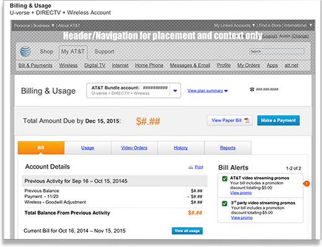Expand the View plan summary link
This screenshot has height=247, width=322.
click(x=207, y=90)
